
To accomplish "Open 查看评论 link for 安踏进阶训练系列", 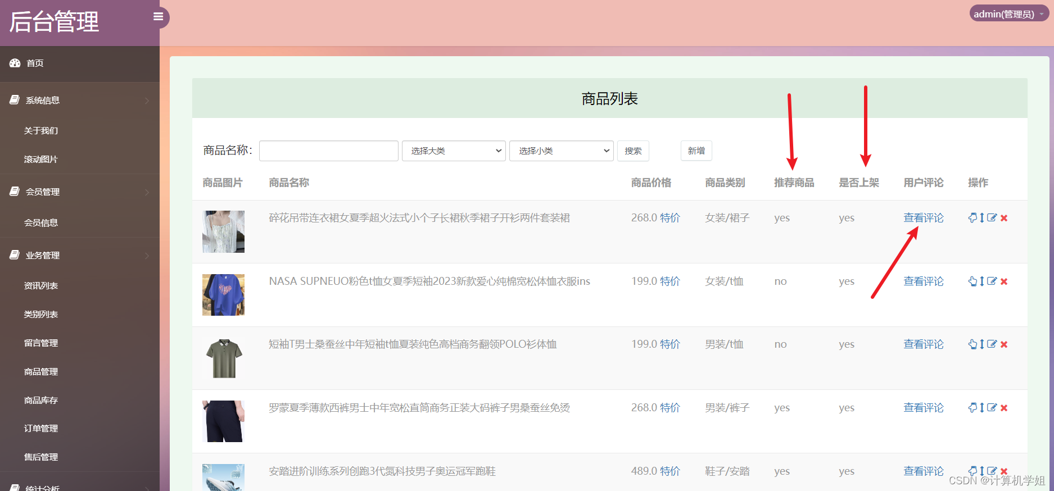I will (x=924, y=471).
